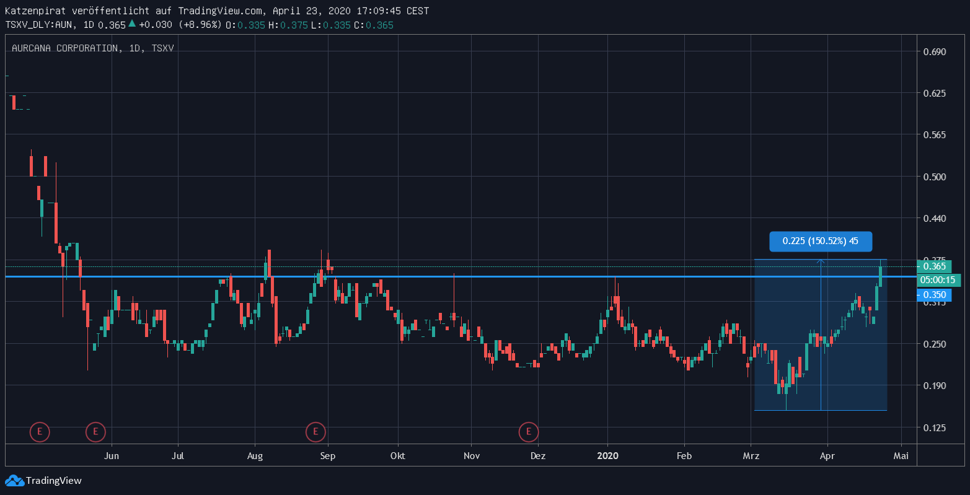Click the 0.125 value on the price axis
970x495 pixels.
point(933,427)
